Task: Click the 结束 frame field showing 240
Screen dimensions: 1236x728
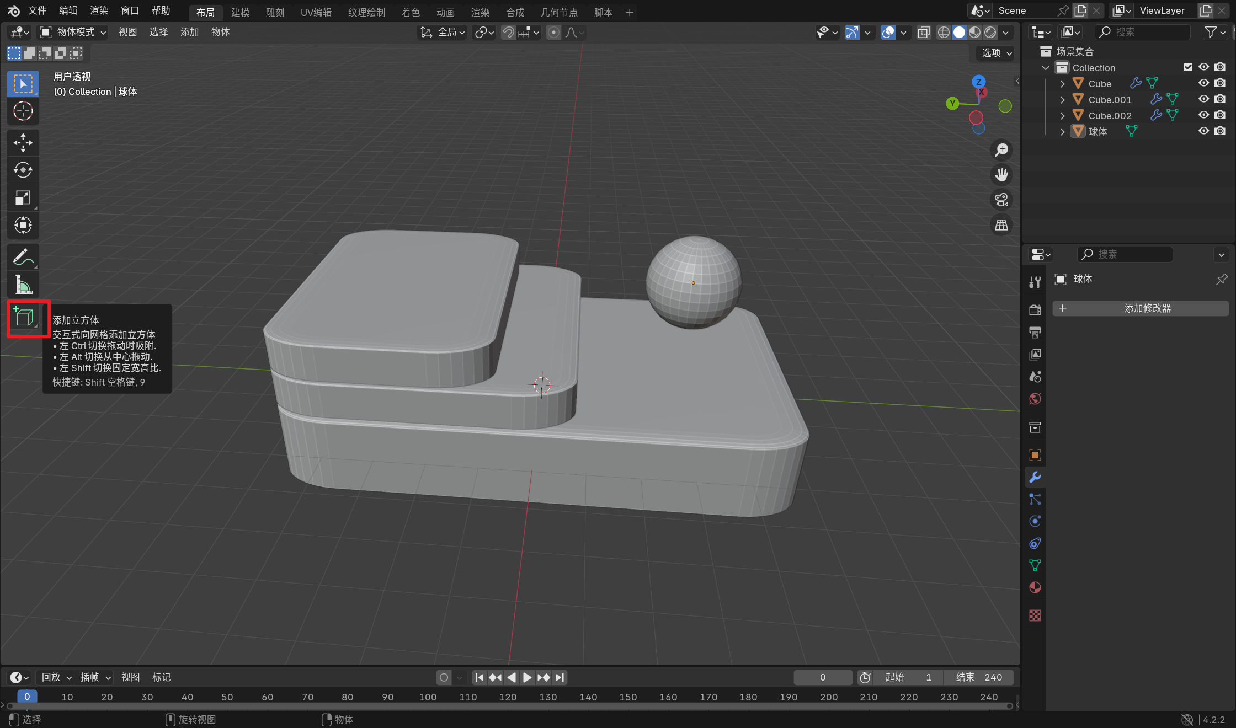Action: pyautogui.click(x=978, y=677)
